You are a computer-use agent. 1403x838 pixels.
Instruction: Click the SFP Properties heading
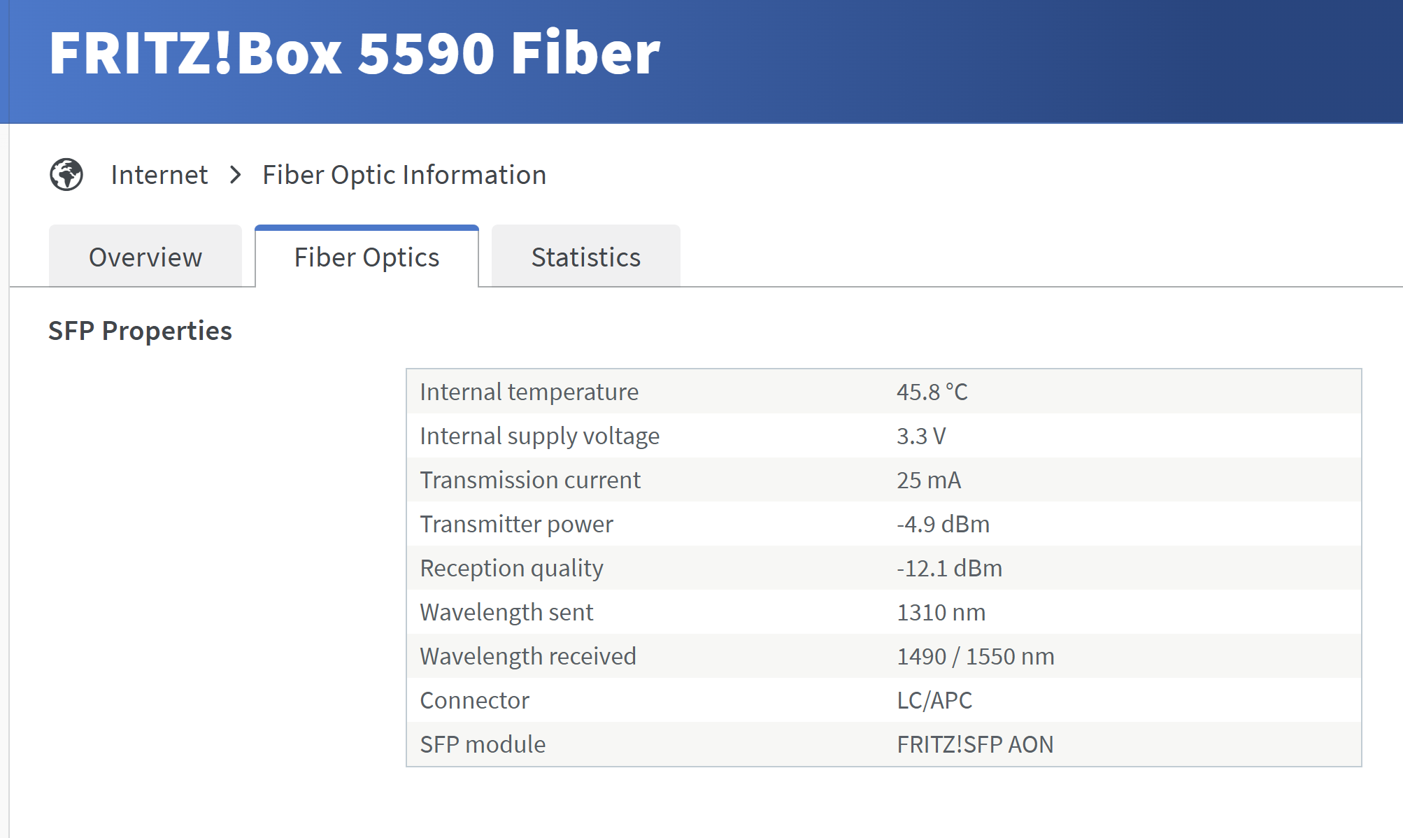click(x=140, y=330)
